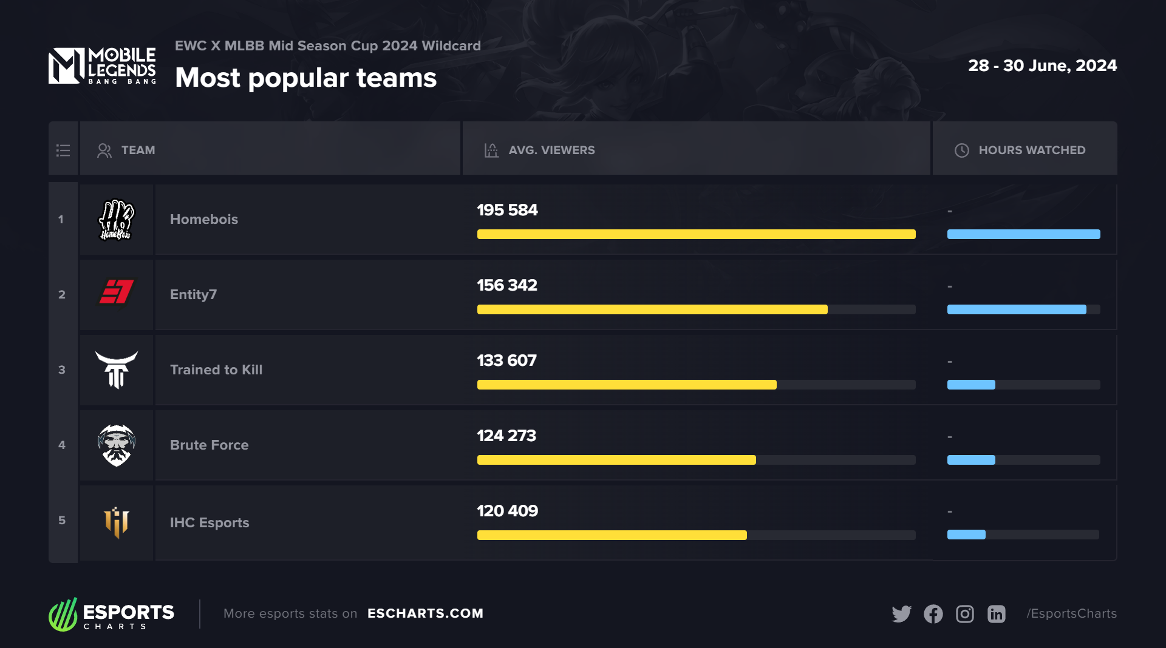Screen dimensions: 1166x648
Task: Click the Trained to Kill logo
Action: [x=117, y=370]
